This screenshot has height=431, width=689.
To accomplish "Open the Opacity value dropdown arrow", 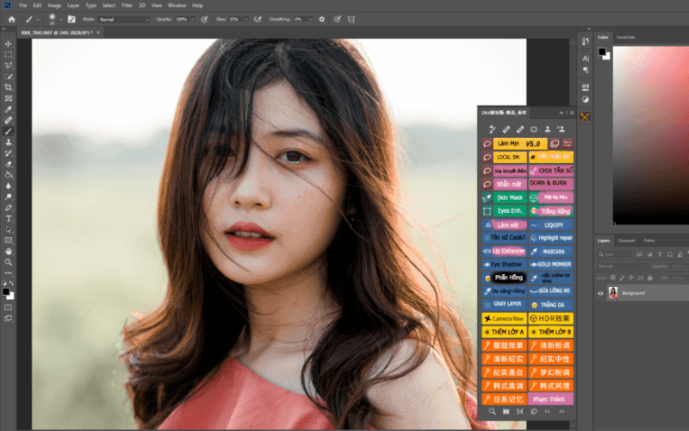I will [192, 19].
